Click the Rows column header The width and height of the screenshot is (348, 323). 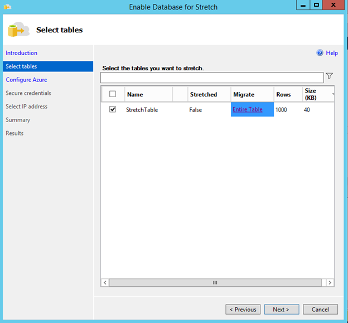288,94
